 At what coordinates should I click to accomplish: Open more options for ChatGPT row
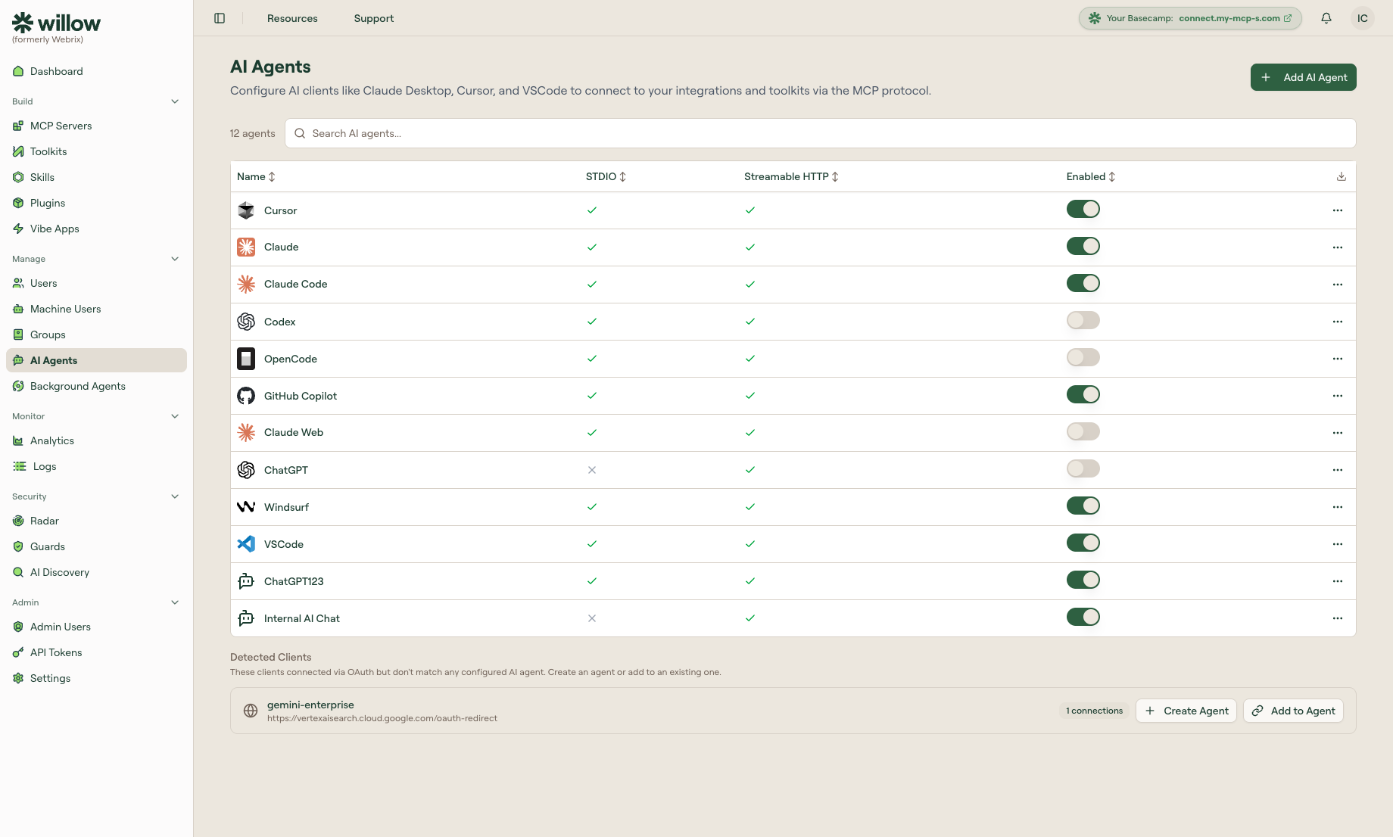point(1338,470)
